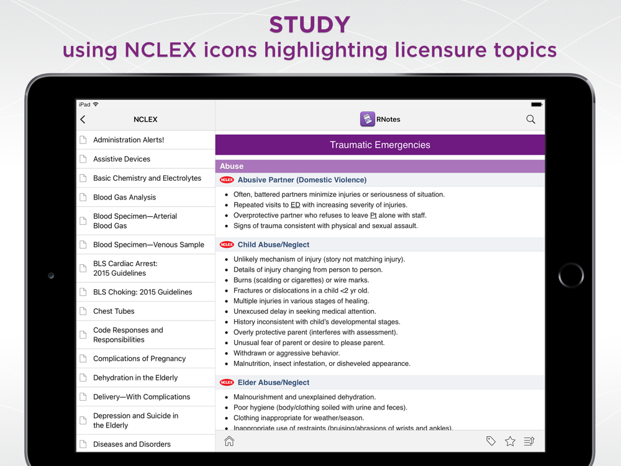Check the iPad Wi-Fi status icon

point(96,104)
